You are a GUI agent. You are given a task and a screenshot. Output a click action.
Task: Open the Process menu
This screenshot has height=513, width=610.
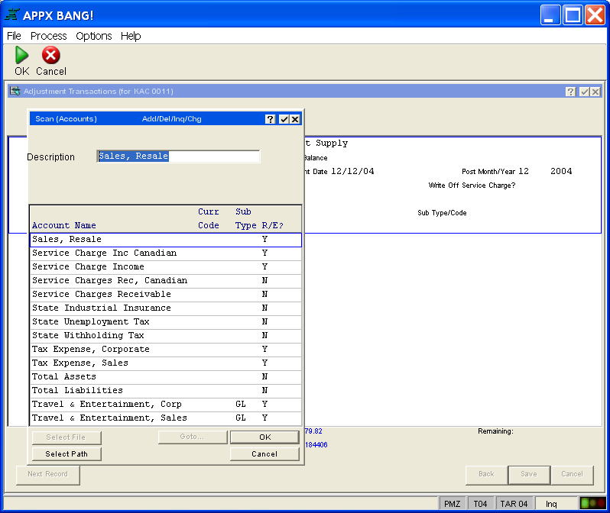(x=48, y=36)
